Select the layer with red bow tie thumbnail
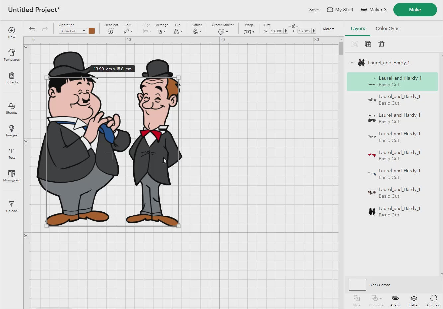The width and height of the screenshot is (443, 309). pos(393,155)
